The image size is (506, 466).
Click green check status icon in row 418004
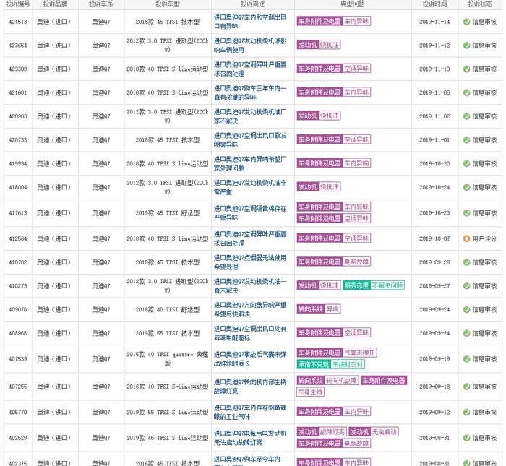click(466, 187)
